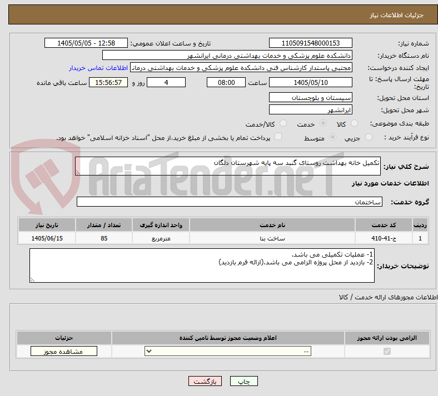Click the buyer notes textarea
Image resolution: width=438 pixels, height=396 pixels.
pos(202,265)
